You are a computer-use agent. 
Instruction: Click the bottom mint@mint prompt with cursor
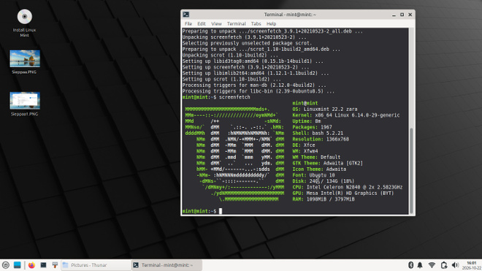click(202, 211)
